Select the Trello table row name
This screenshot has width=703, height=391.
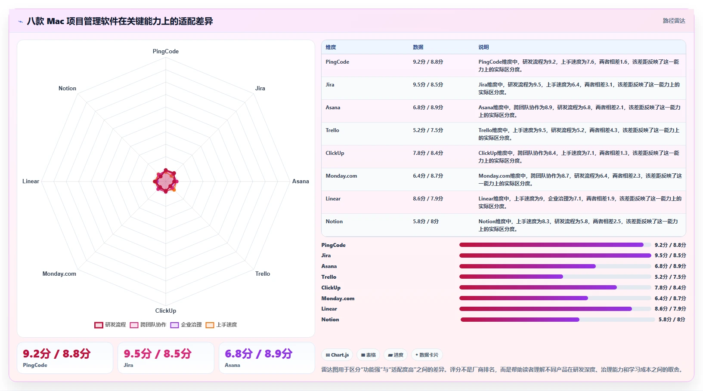coord(332,130)
